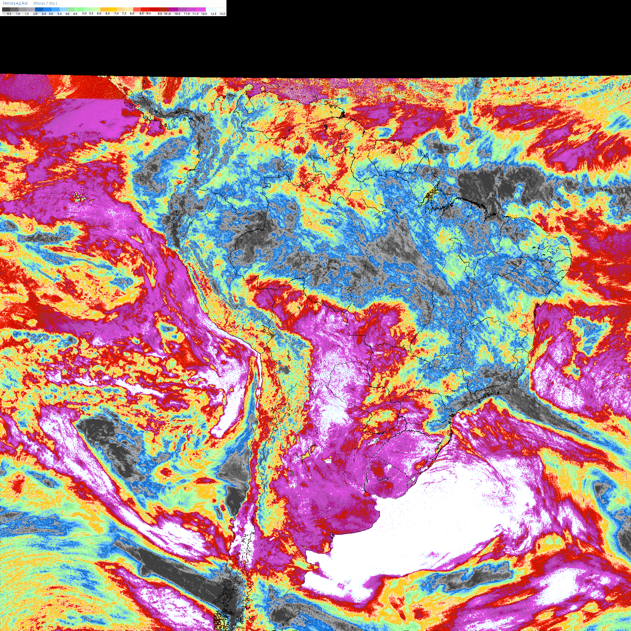Image resolution: width=631 pixels, height=631 pixels.
Task: Click the orange legend color swatch
Action: click(x=104, y=9)
